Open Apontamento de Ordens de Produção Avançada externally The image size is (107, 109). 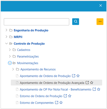pyautogui.click(x=87, y=83)
